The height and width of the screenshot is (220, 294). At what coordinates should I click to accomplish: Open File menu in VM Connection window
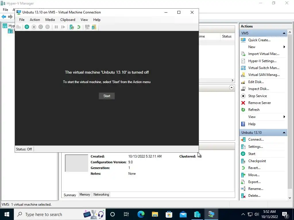(22, 20)
